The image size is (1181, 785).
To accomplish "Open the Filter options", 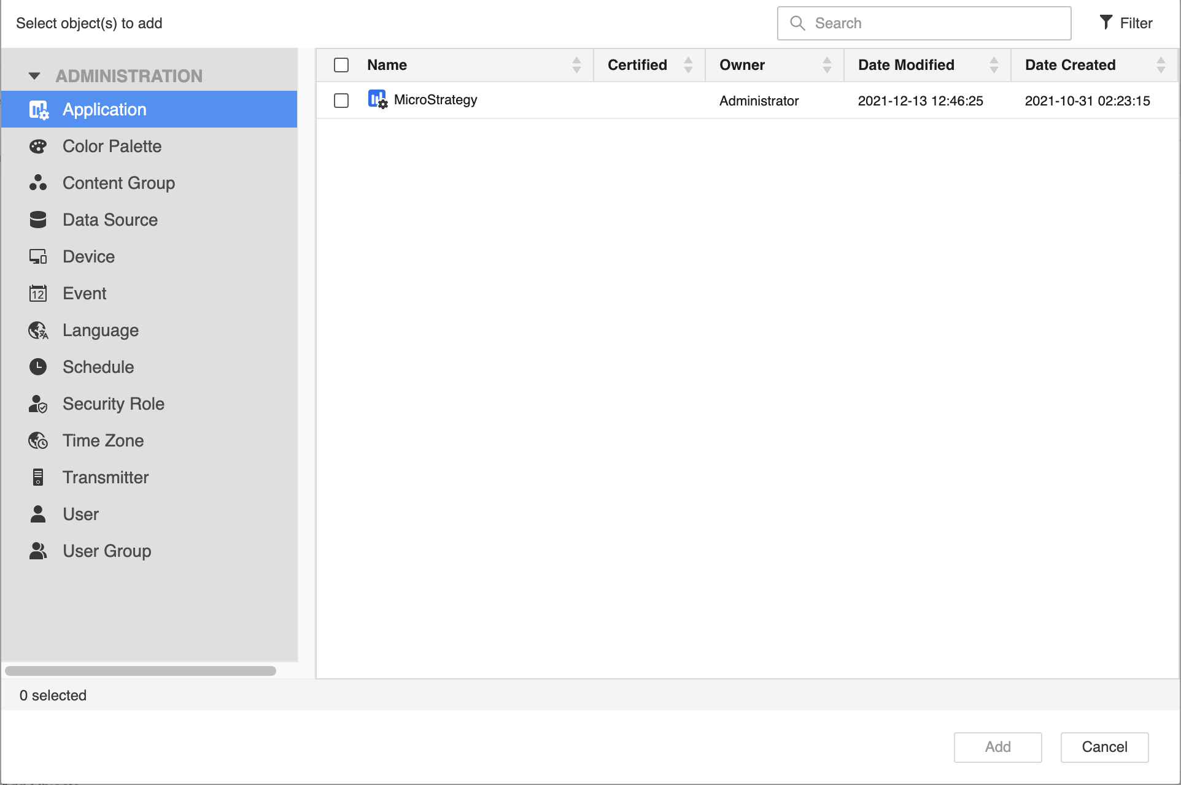I will [x=1126, y=23].
